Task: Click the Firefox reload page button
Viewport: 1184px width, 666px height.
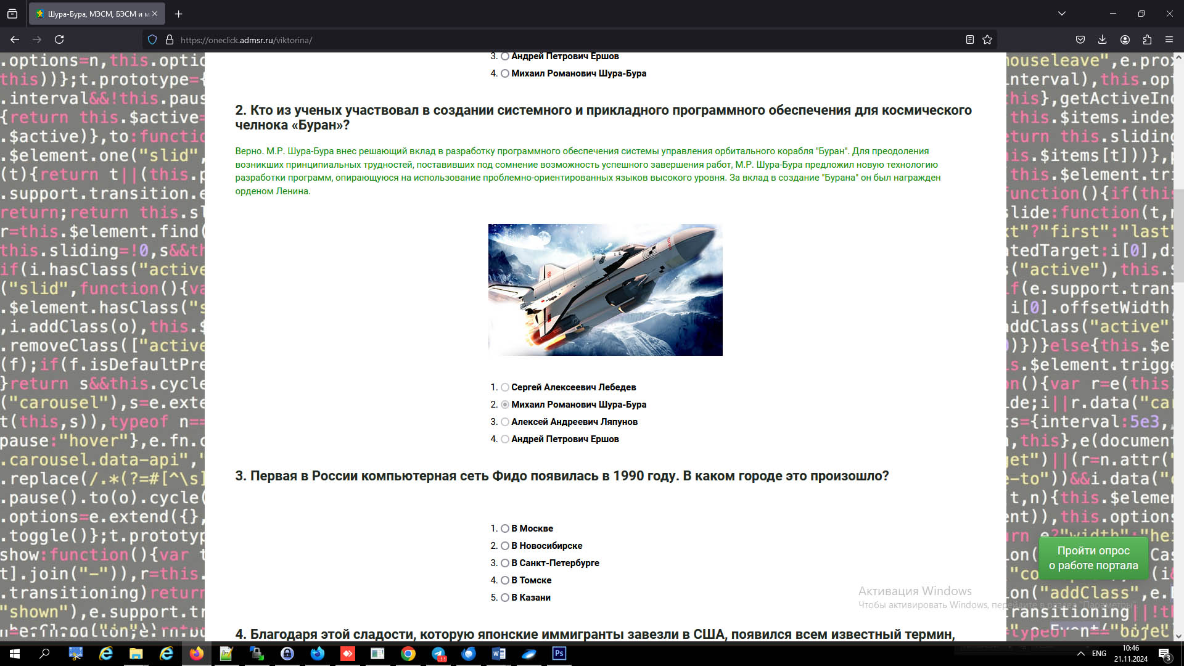Action: click(x=59, y=39)
